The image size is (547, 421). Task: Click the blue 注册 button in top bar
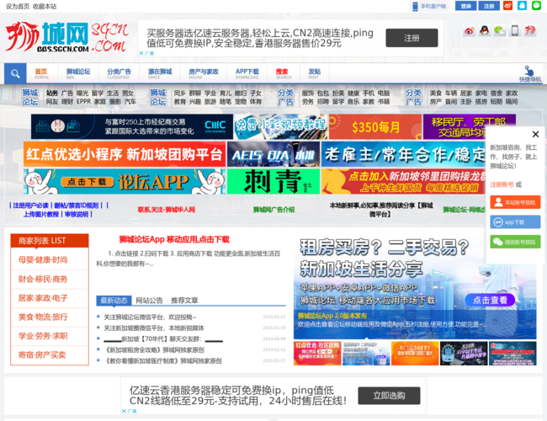click(489, 6)
